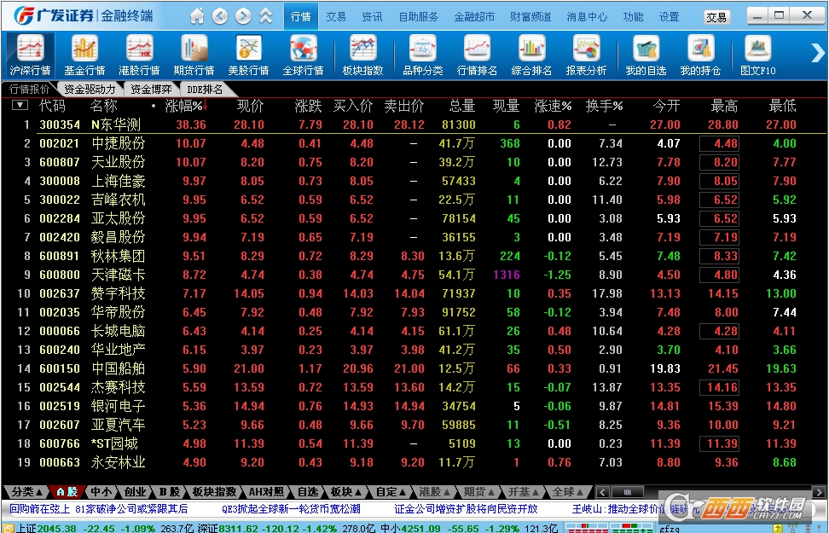Sort by 总量 column header
829x533 pixels.
click(x=461, y=106)
